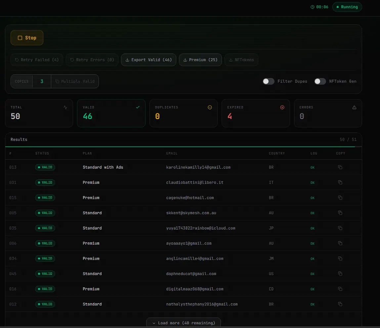Click row number 012

[x=13, y=304]
